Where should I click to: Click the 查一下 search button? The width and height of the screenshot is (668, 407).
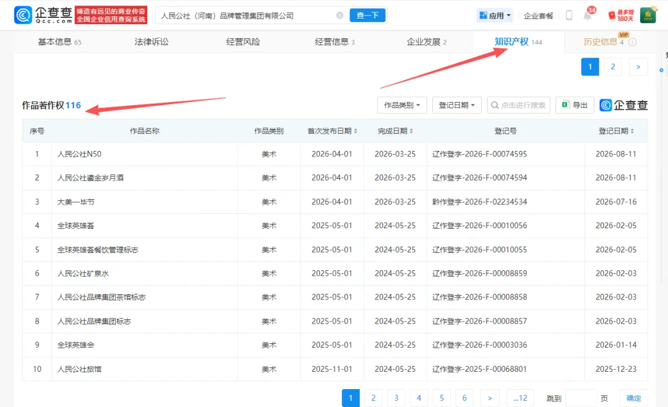pos(367,15)
